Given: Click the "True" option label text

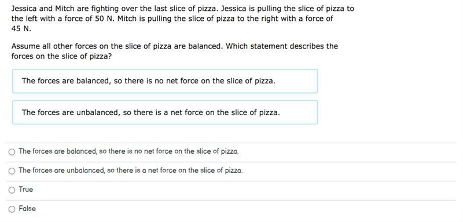Looking at the screenshot, I should [26, 190].
